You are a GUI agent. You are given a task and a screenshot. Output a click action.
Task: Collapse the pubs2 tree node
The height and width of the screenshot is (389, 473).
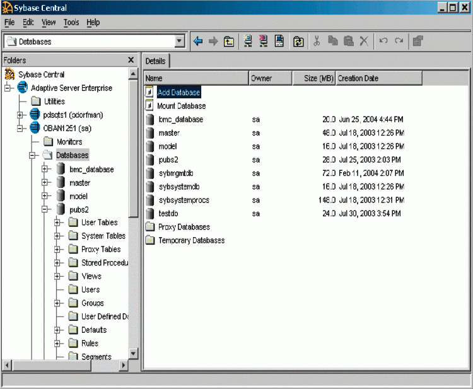tap(45, 209)
